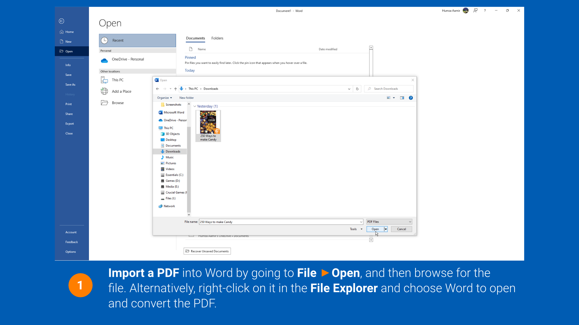Expand the address bar history dropdown
The image size is (579, 325).
coord(349,89)
